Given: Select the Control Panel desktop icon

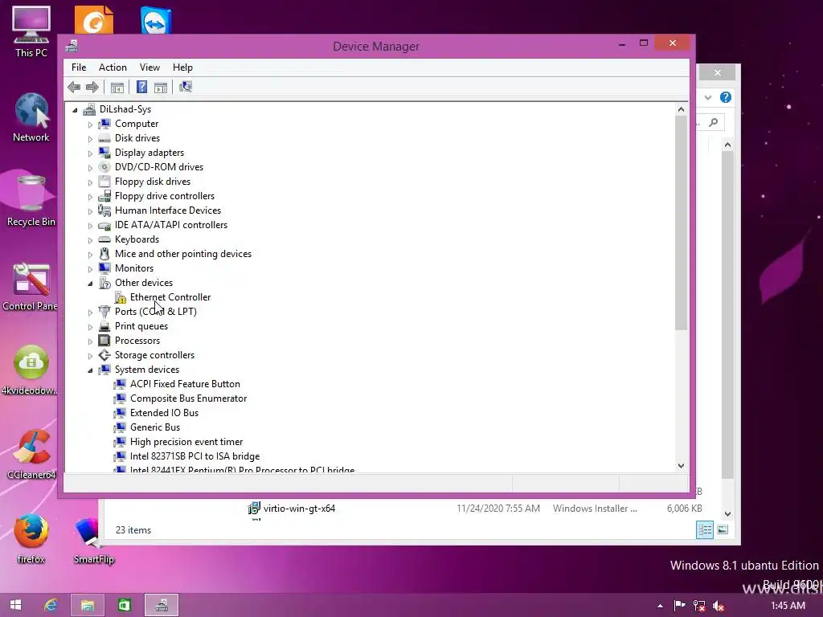Looking at the screenshot, I should (30, 287).
